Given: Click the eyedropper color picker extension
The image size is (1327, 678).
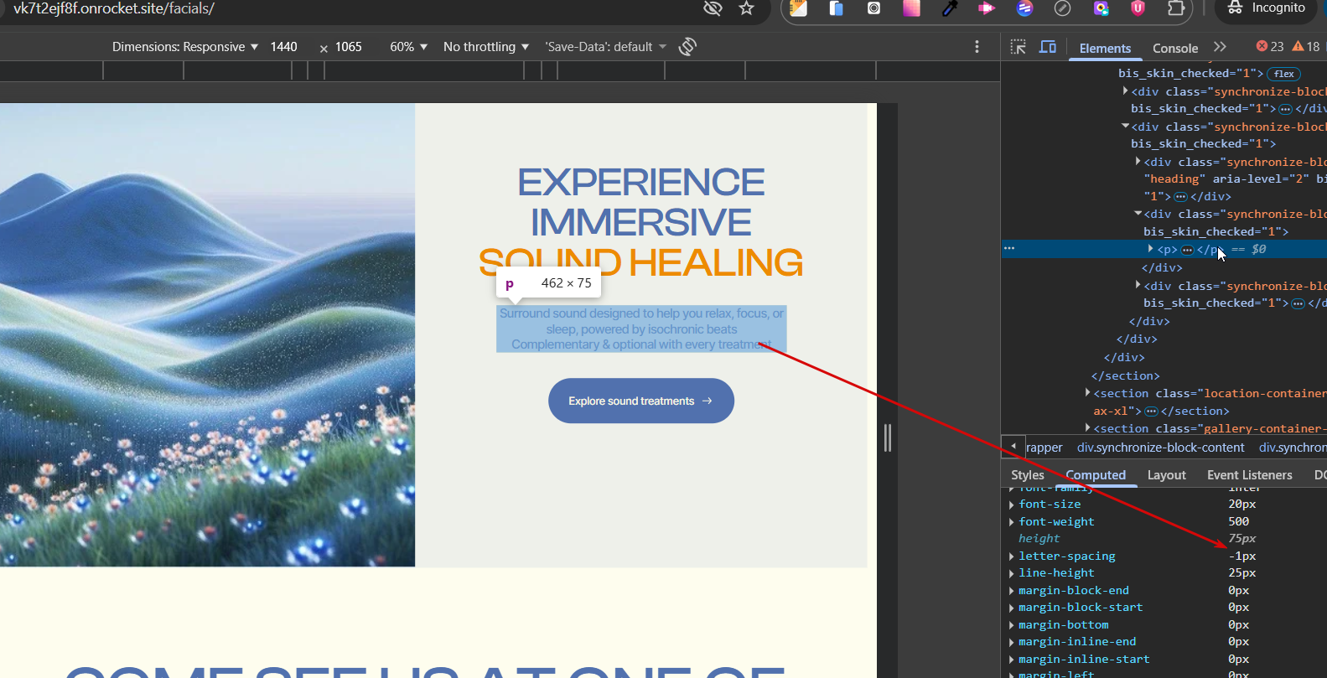Looking at the screenshot, I should pos(949,8).
